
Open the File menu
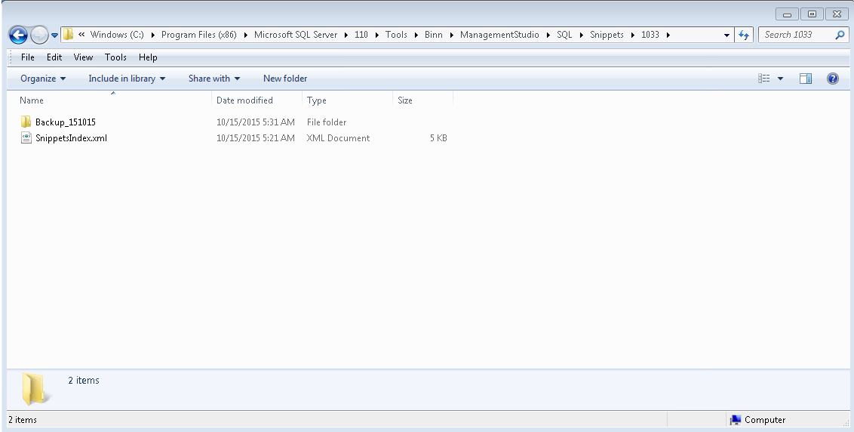pos(28,57)
